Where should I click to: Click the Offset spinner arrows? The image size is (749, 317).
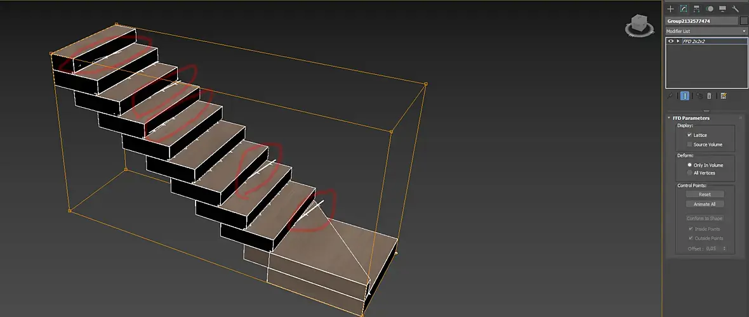(x=725, y=249)
